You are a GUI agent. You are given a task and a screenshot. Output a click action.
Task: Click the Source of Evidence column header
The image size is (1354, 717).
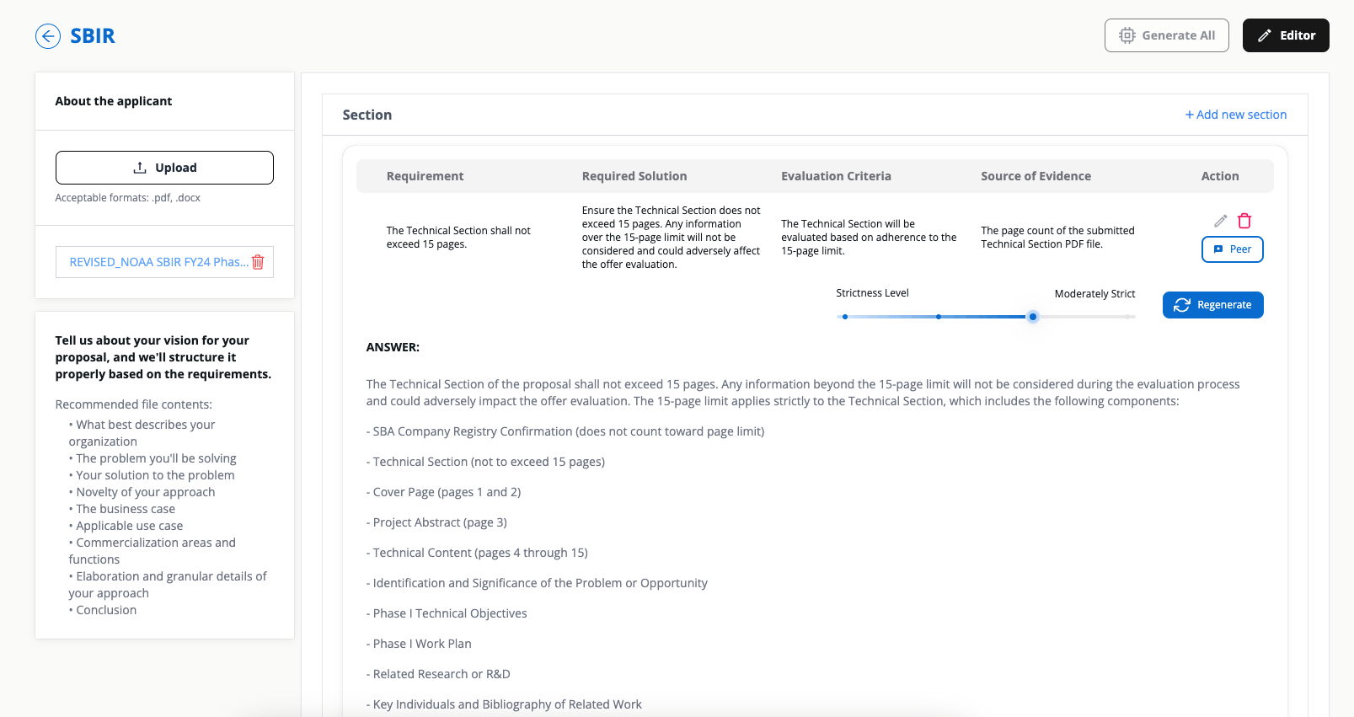coord(1036,176)
